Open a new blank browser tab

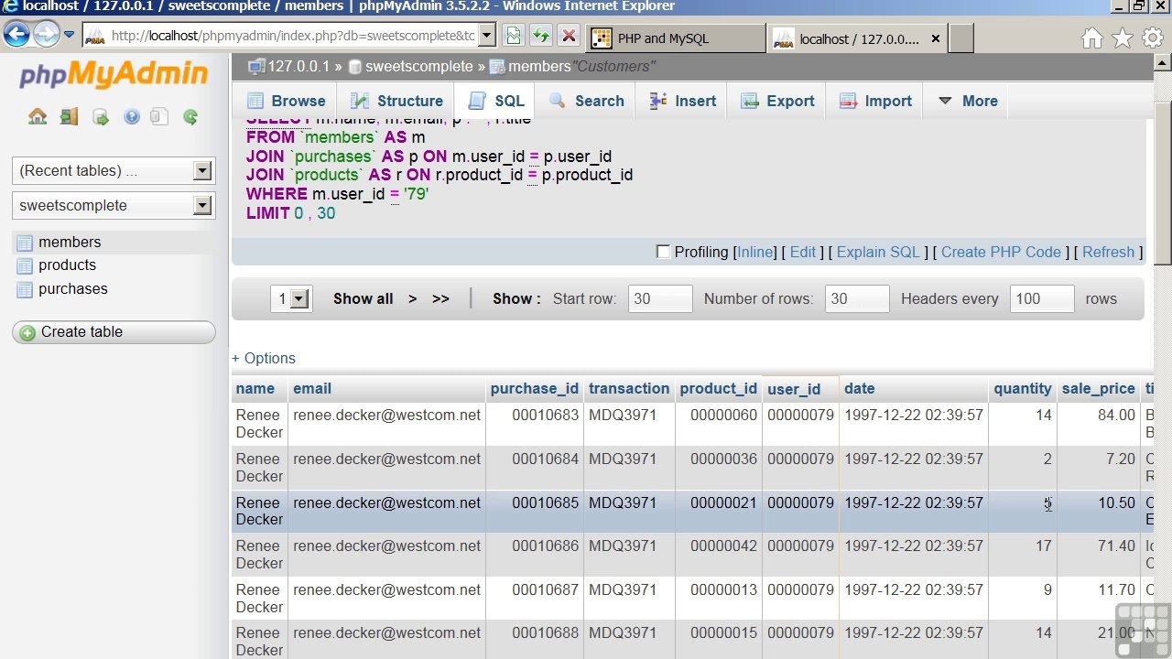(960, 38)
